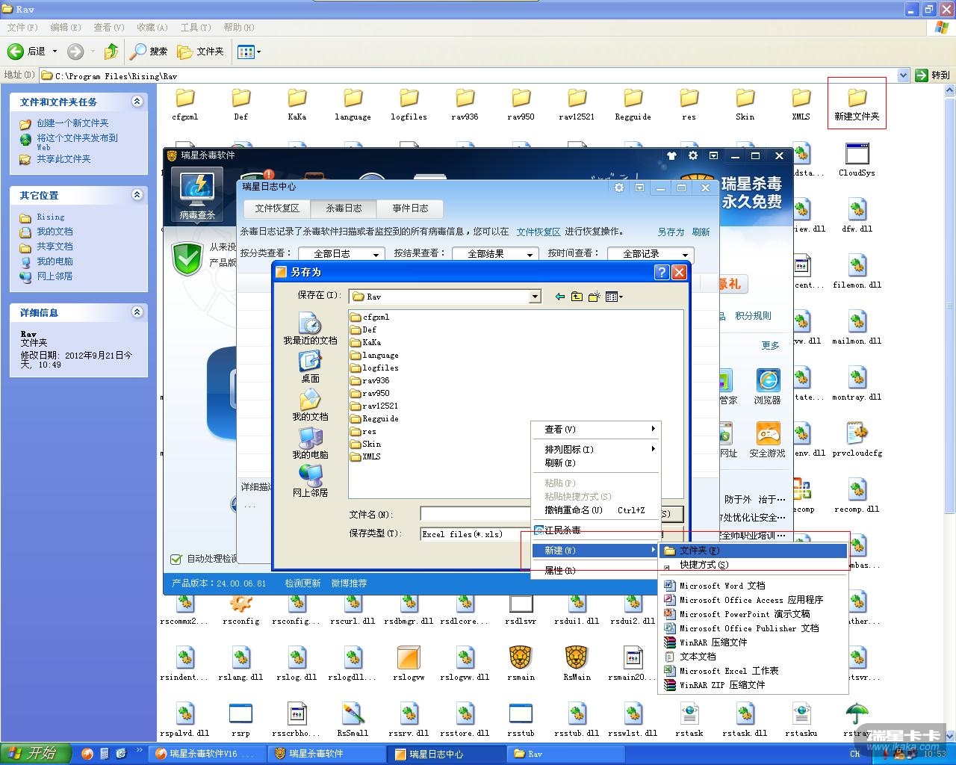
Task: Select 我的电脑 in the 另存为 places bar
Action: [x=310, y=443]
